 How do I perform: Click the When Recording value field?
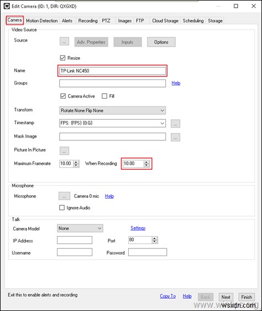click(133, 164)
